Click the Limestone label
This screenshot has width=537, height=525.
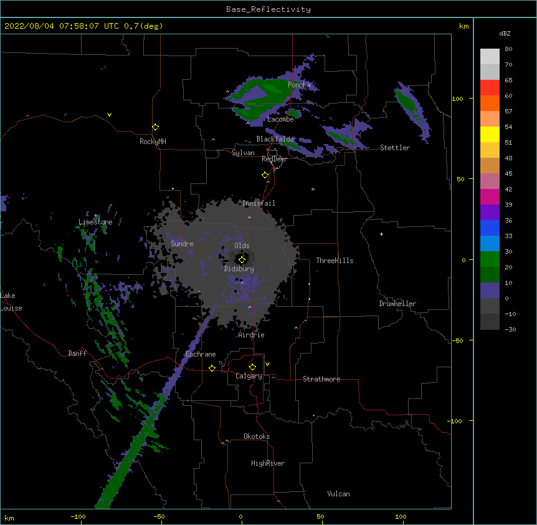pos(95,222)
